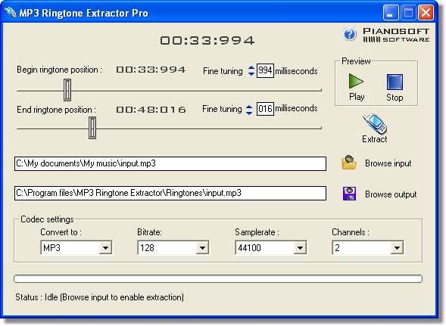This screenshot has width=446, height=326.
Task: Click the Channels label
Action: (x=351, y=232)
